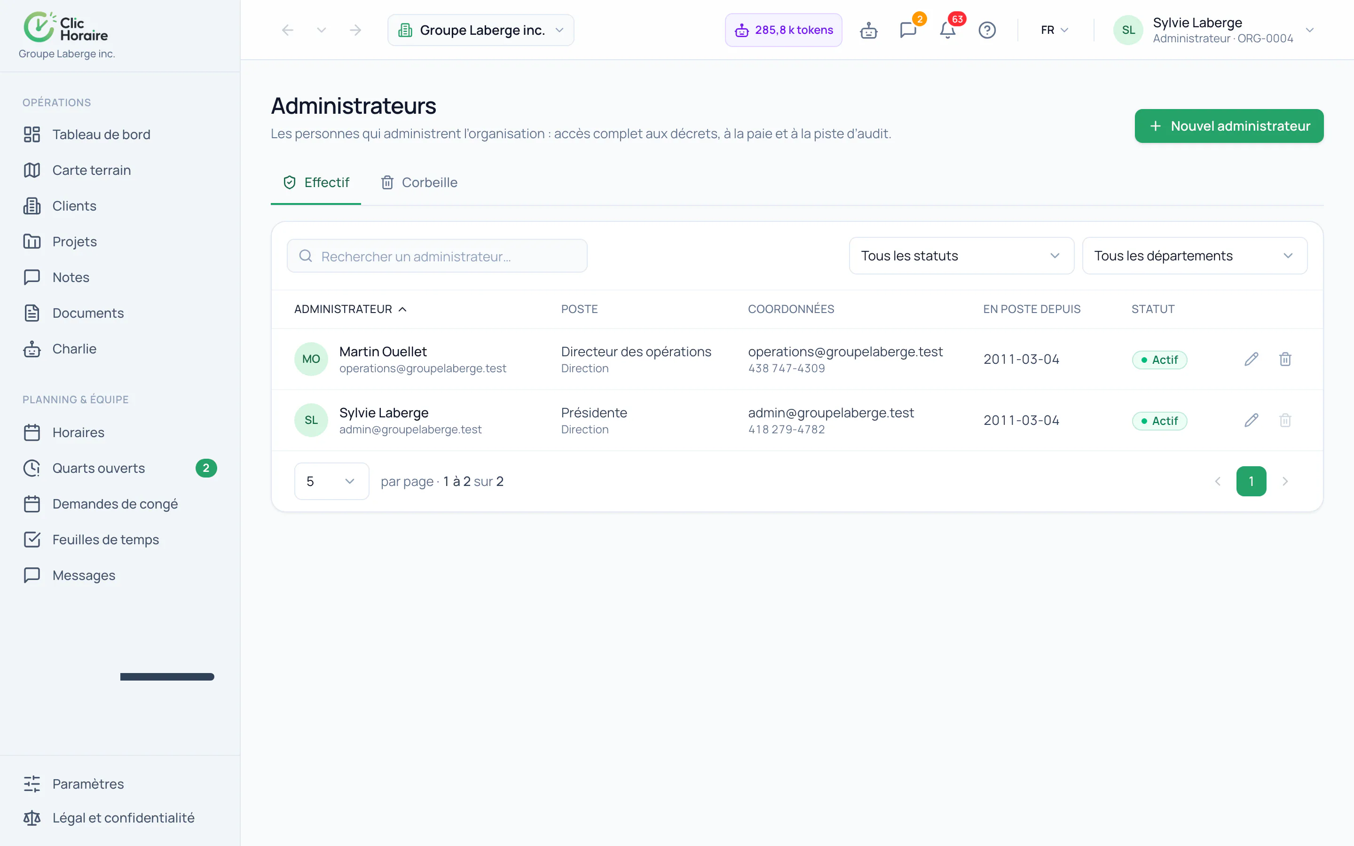This screenshot has height=846, width=1354.
Task: Open chat messages icon with badge 2
Action: pyautogui.click(x=908, y=30)
